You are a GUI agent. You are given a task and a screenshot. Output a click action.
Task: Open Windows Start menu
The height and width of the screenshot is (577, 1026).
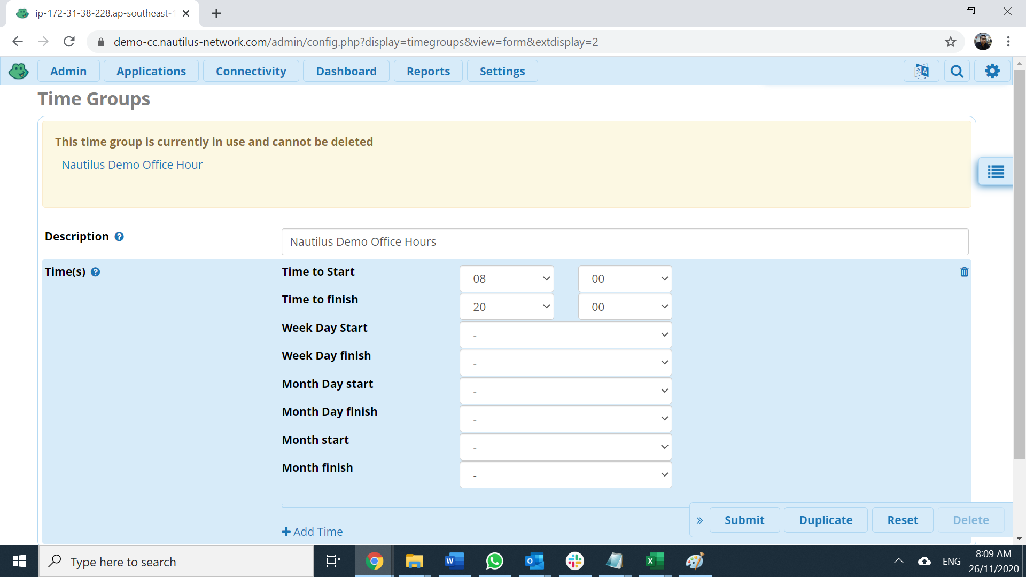tap(19, 561)
